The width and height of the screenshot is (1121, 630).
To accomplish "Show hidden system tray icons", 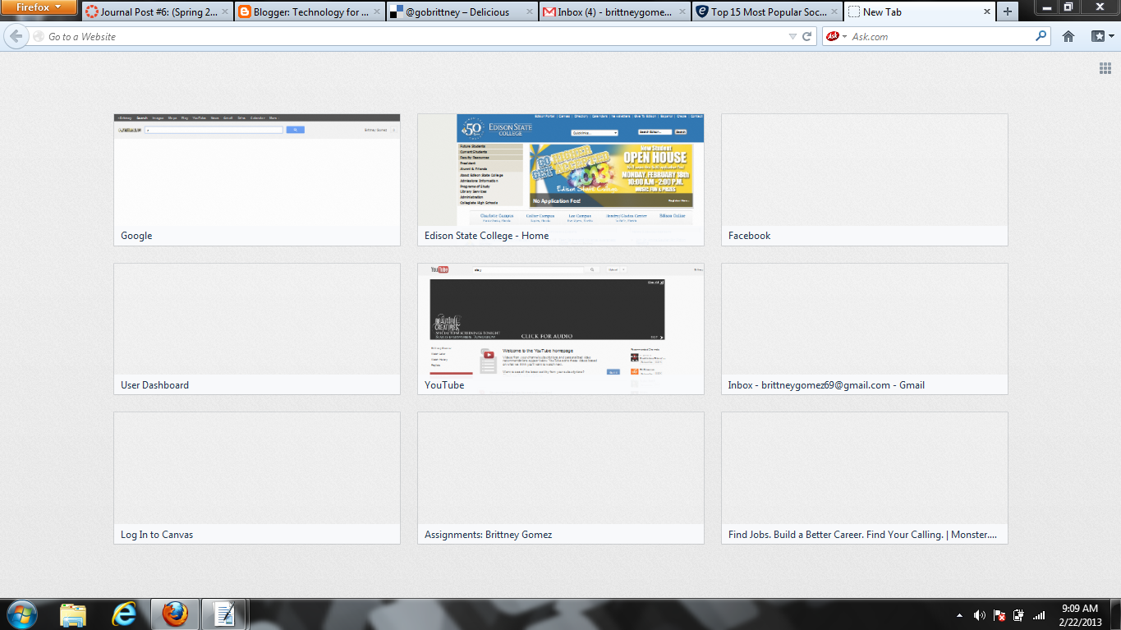I will [959, 615].
